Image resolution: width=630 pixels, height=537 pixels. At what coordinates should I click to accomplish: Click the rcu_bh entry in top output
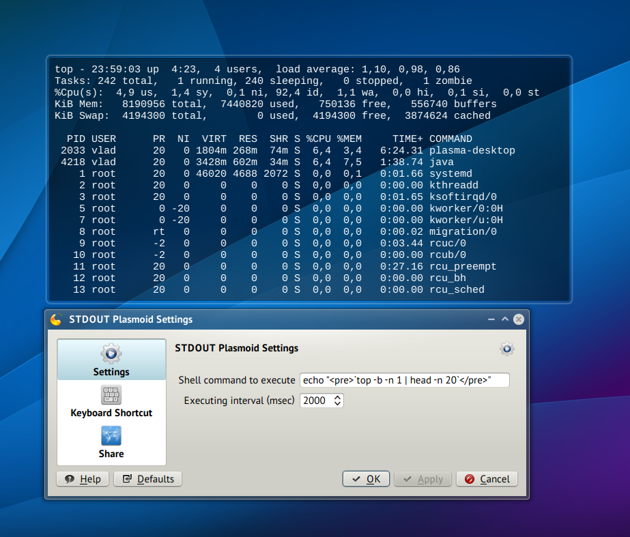448,278
